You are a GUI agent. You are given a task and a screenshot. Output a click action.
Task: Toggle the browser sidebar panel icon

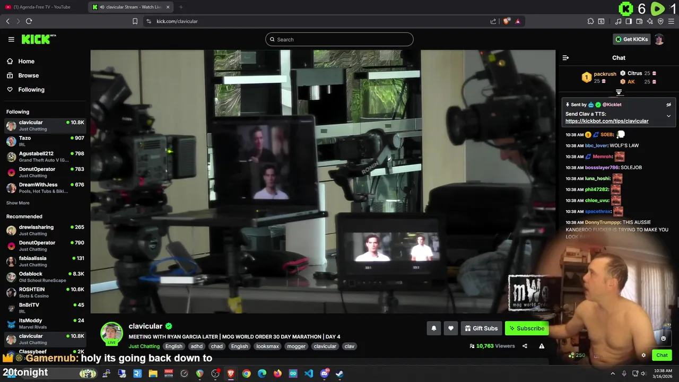coord(629,21)
